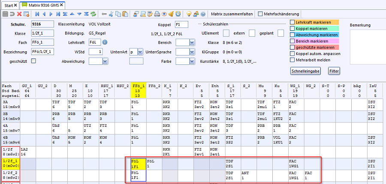The width and height of the screenshot is (386, 184).
Task: Enable the Mehrfachänderung checkbox
Action: (x=260, y=14)
